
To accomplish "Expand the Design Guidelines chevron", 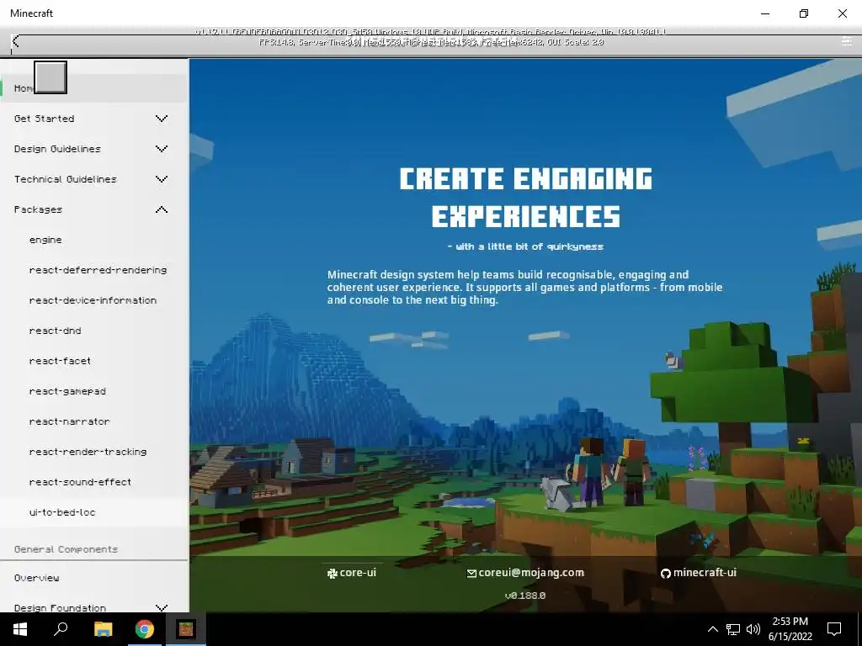I will (x=161, y=149).
